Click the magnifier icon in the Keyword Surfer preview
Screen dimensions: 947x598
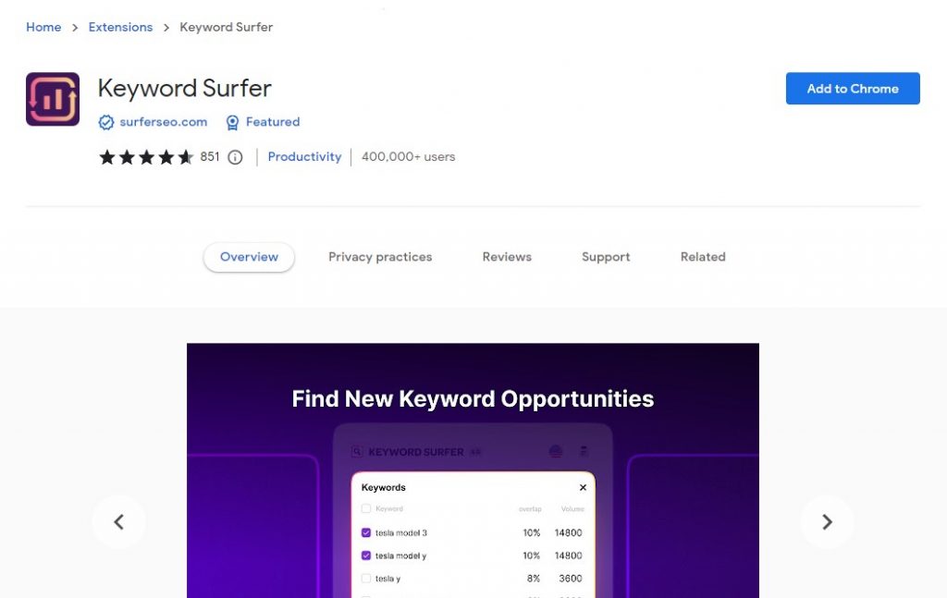pyautogui.click(x=359, y=451)
